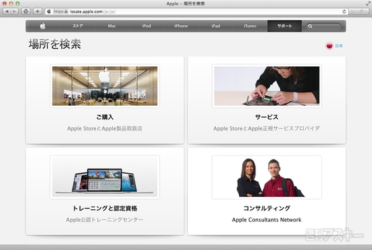Click the red Japan flag icon
Screen dimensions: 372x250
pyautogui.click(x=329, y=46)
